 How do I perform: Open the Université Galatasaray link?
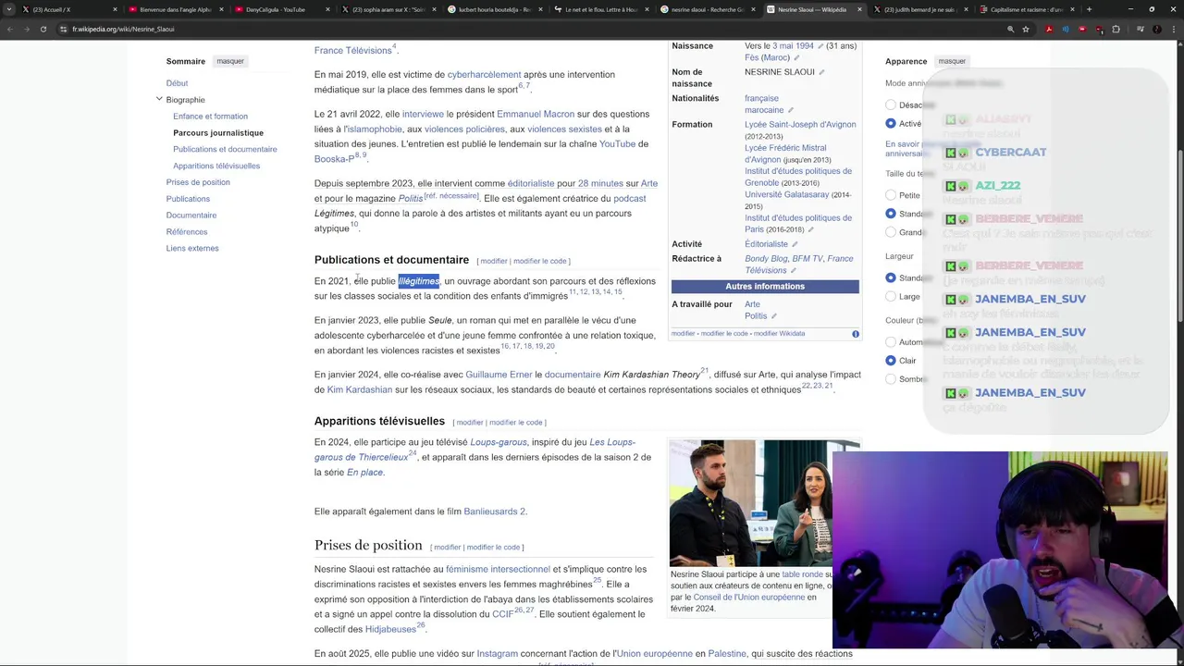pos(786,194)
